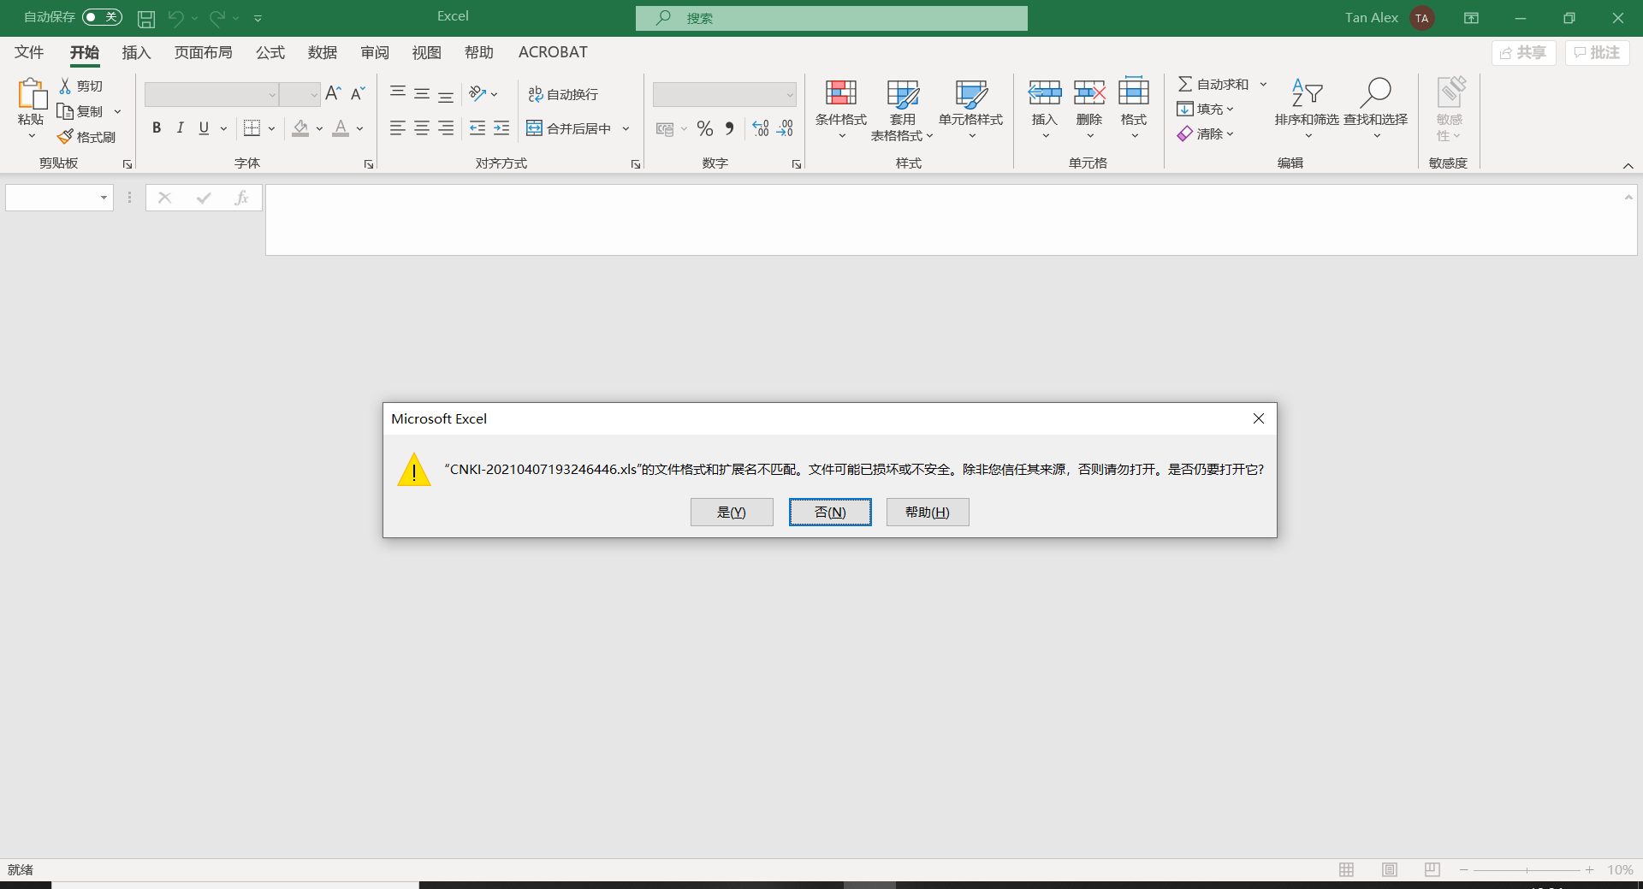This screenshot has height=889, width=1643.
Task: Click Merge and Center 合并后居中
Action: point(569,128)
